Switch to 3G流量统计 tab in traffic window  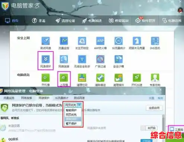pyautogui.click(x=61, y=98)
